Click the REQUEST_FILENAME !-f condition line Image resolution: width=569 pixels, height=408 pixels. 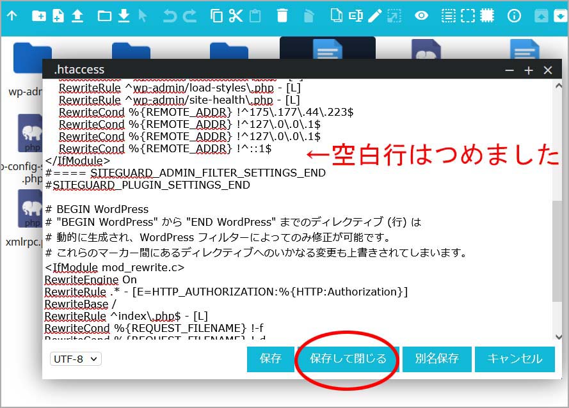pos(154,329)
